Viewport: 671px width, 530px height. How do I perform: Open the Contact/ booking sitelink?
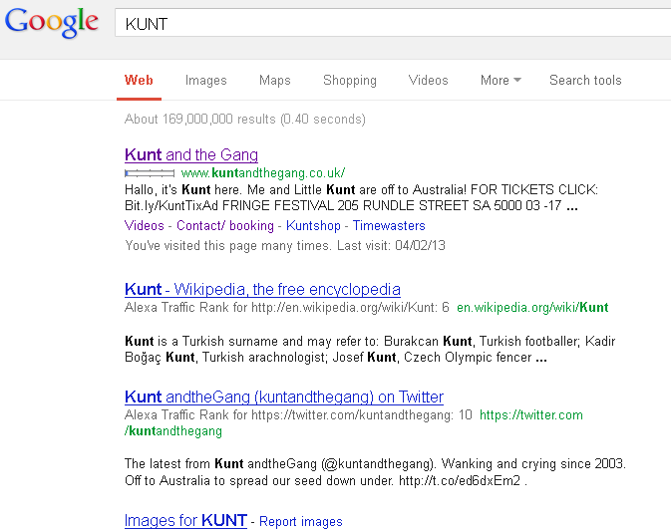click(x=225, y=225)
